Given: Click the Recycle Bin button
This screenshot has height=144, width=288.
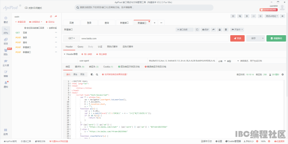Looking at the screenshot, I should (50, 22).
